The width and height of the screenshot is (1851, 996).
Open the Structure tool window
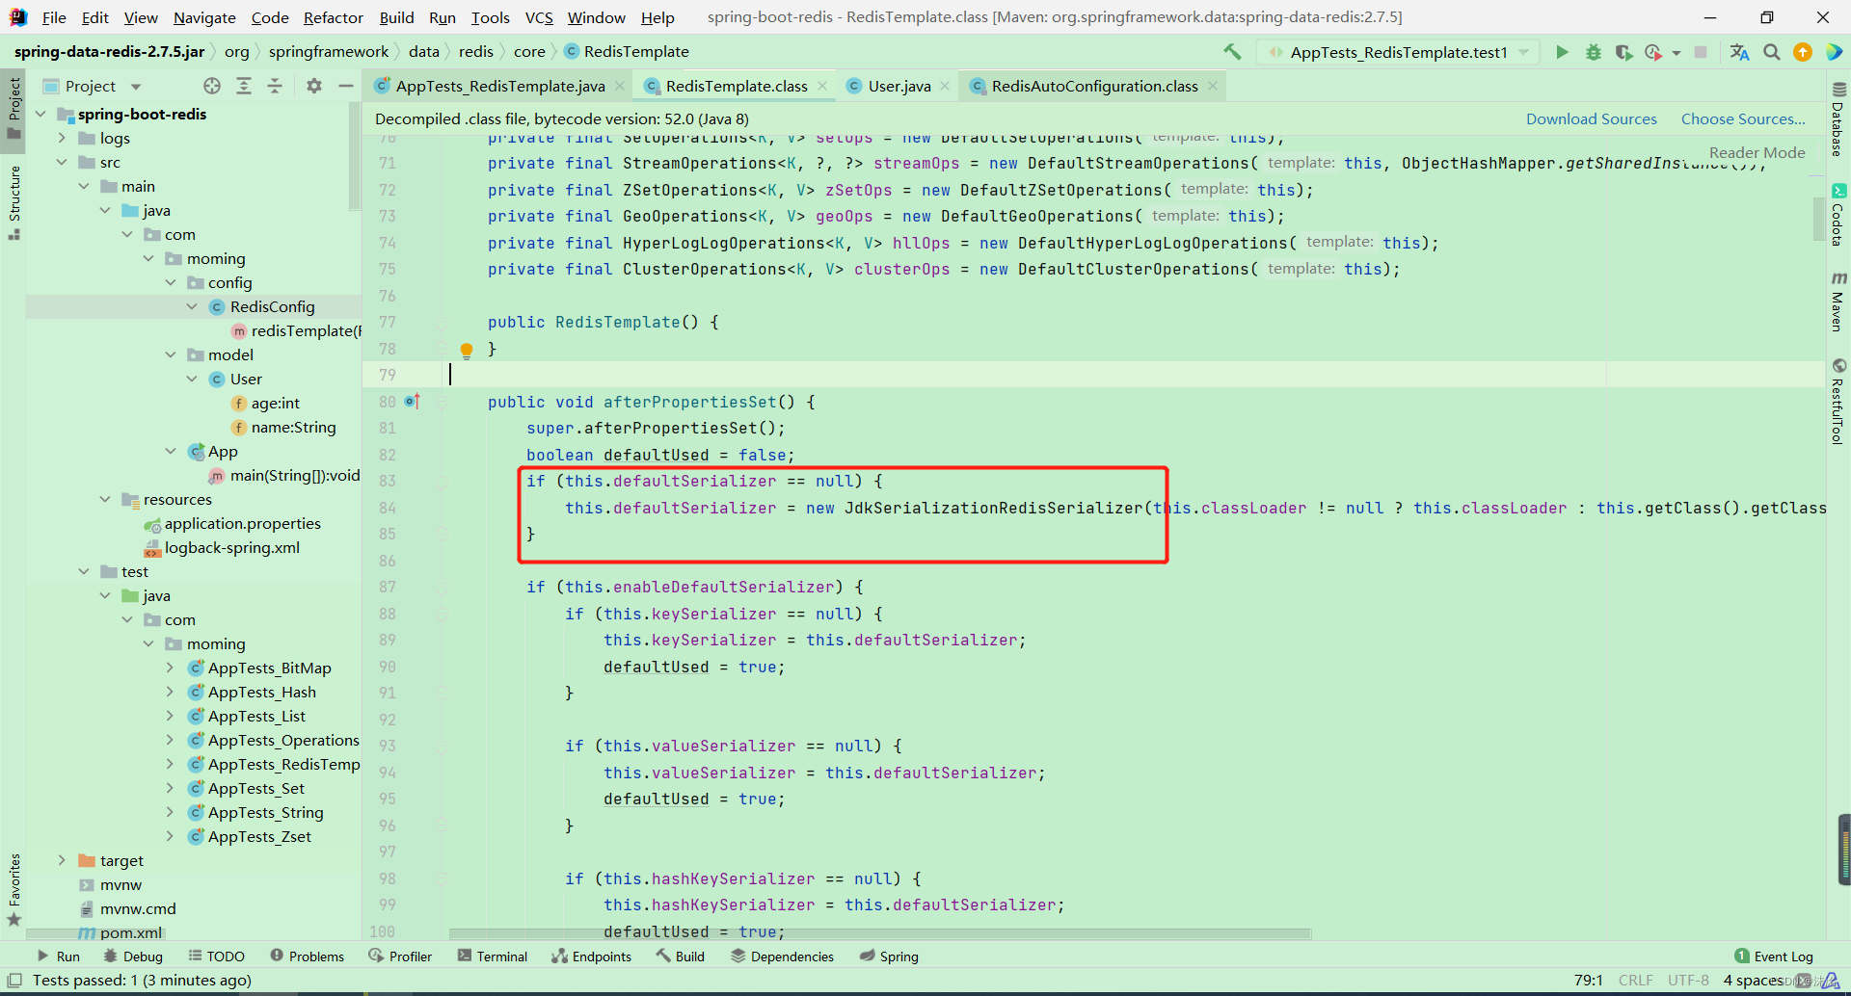coord(13,202)
